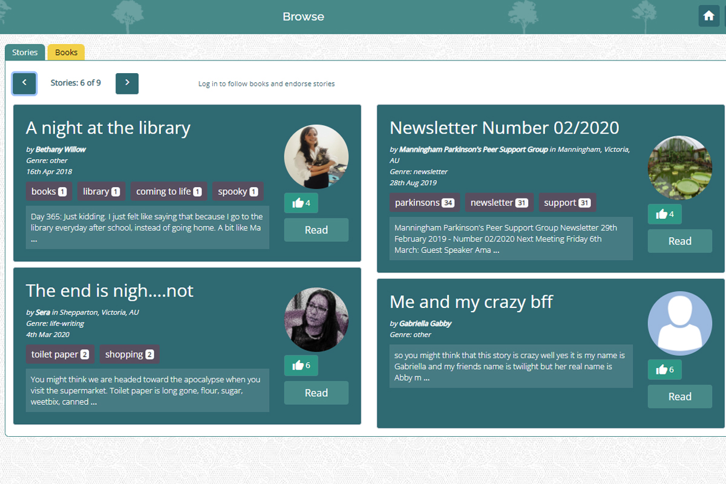
Task: Go to next stories page arrow
Action: point(127,83)
